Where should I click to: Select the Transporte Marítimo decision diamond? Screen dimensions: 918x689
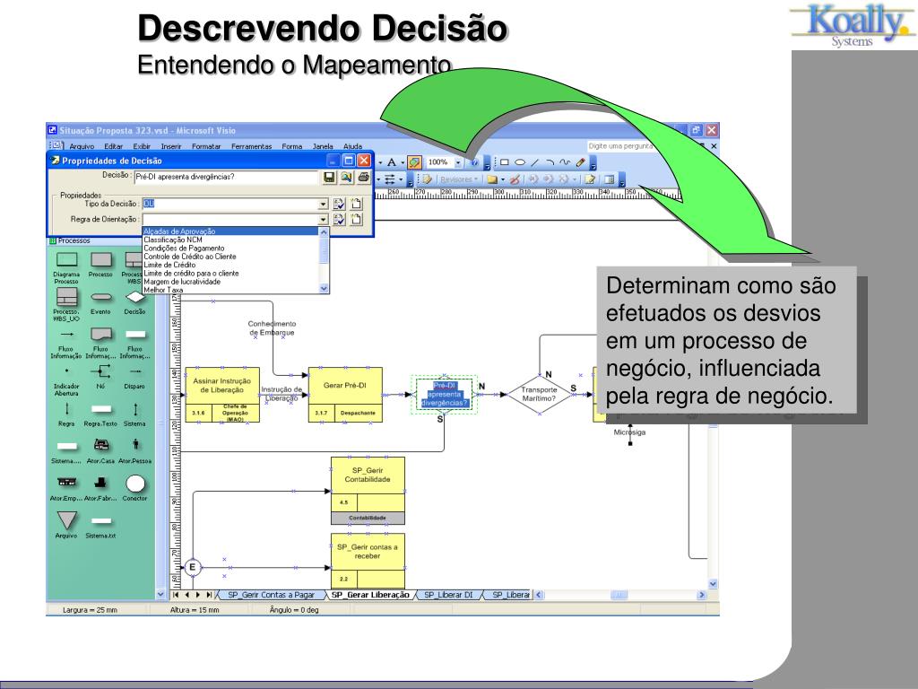(x=539, y=395)
